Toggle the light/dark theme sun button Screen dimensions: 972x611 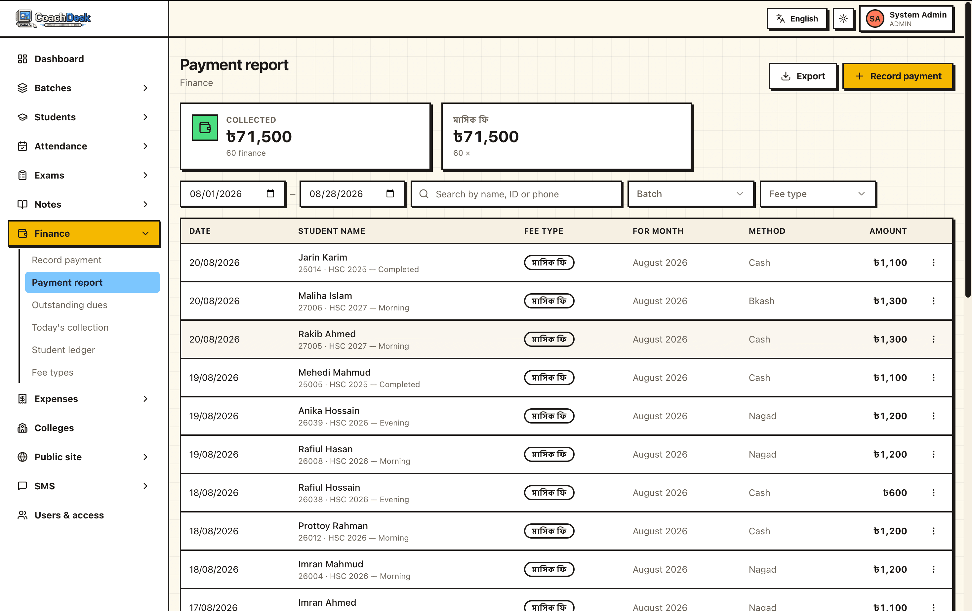(x=843, y=19)
